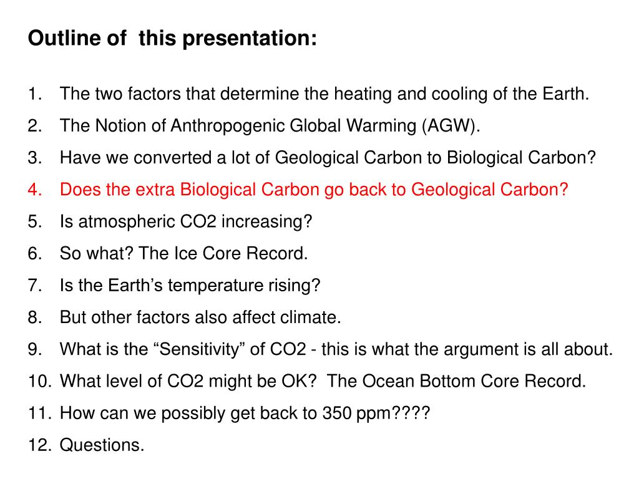Click the Ocean Bottom Core Record item
Screen dimensions: 639x479
[x=323, y=381]
